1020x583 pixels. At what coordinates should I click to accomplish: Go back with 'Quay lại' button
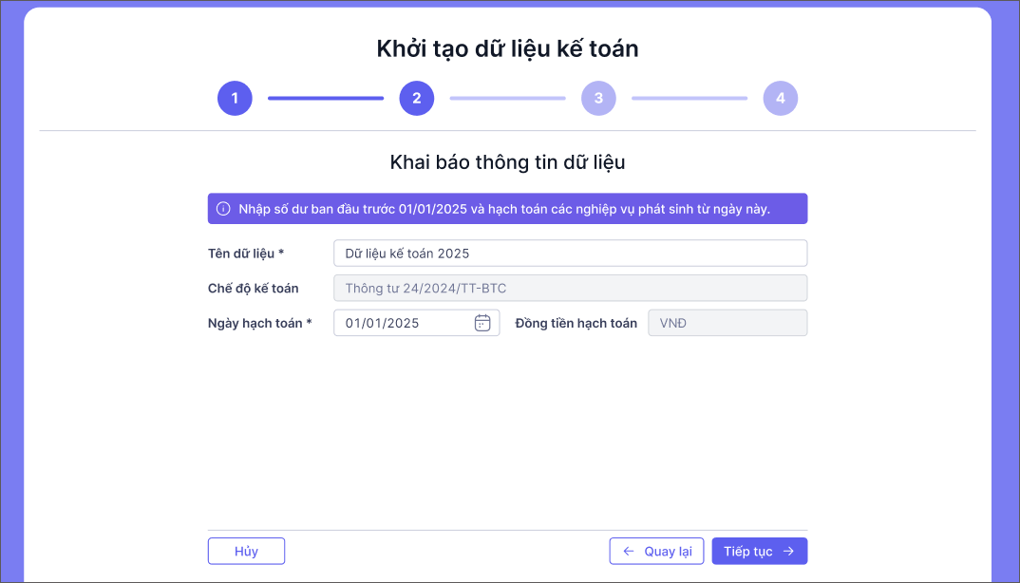tap(656, 552)
